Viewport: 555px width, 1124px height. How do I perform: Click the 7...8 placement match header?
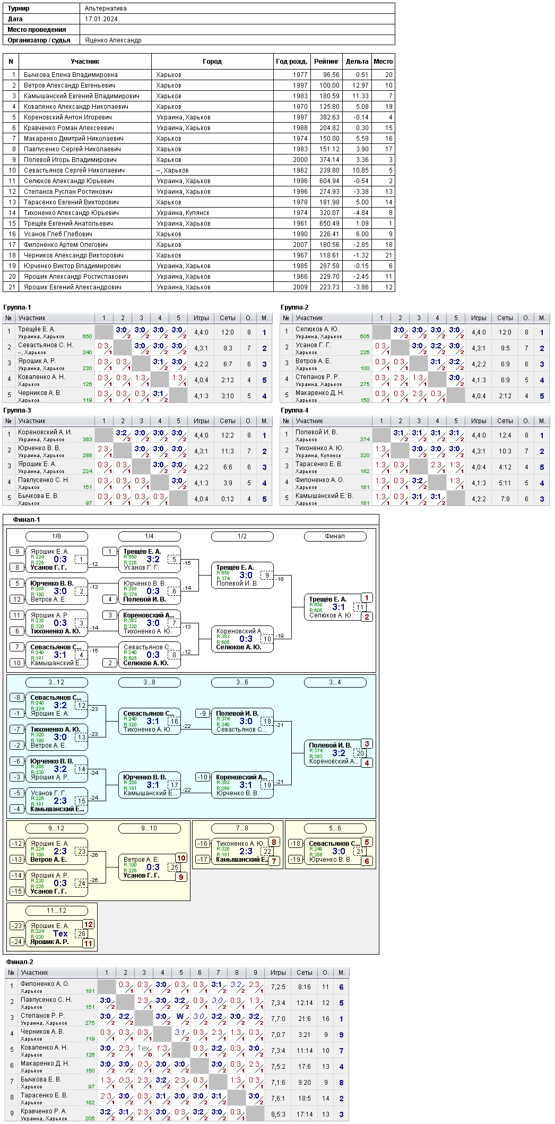pyautogui.click(x=242, y=828)
